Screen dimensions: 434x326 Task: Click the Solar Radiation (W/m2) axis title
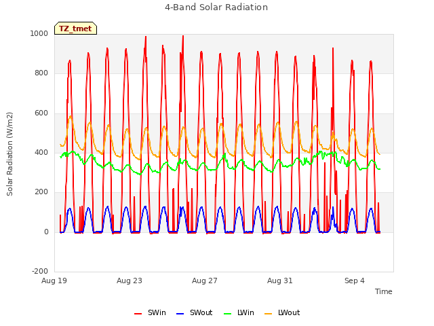(9, 154)
